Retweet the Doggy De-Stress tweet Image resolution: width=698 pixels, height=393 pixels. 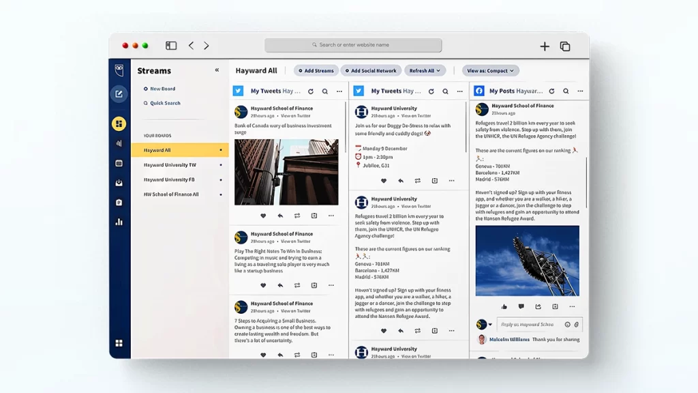tap(417, 181)
